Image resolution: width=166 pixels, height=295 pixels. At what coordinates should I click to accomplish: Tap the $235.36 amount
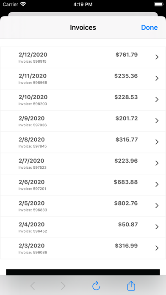coord(126,76)
